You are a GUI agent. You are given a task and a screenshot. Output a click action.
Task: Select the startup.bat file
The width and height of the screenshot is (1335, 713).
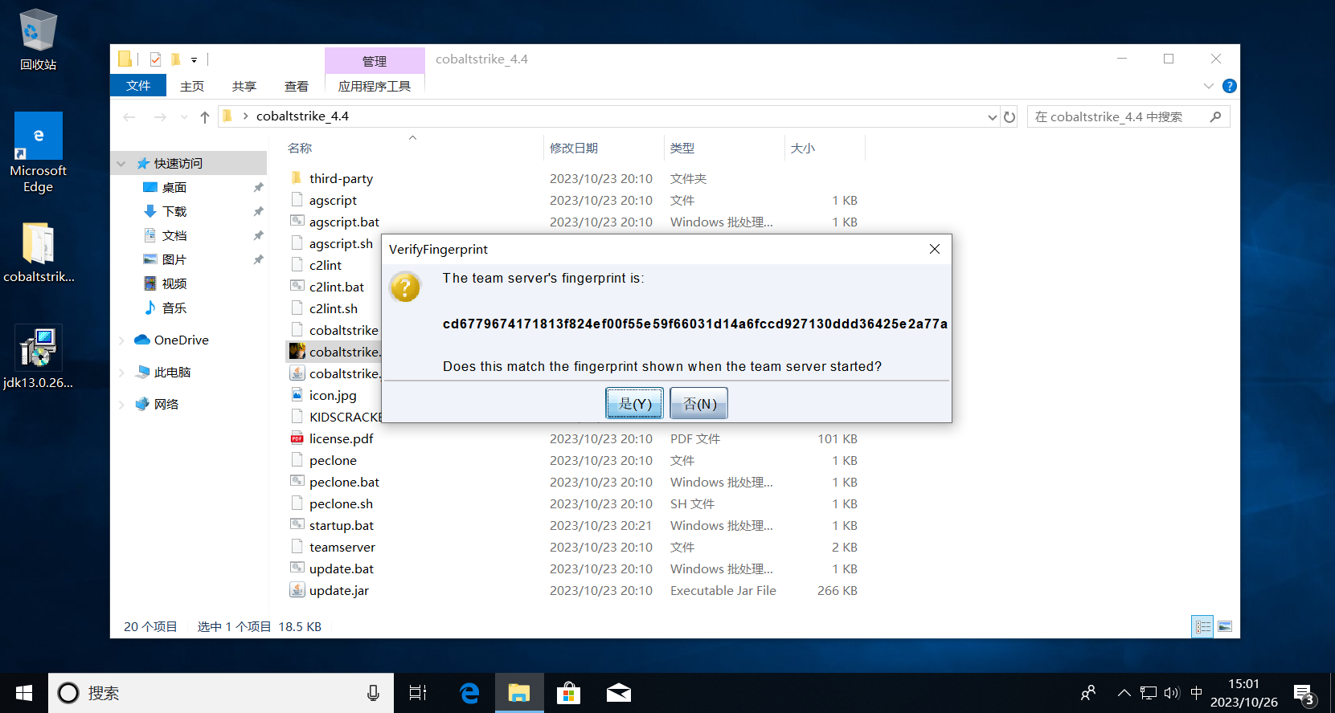(342, 526)
